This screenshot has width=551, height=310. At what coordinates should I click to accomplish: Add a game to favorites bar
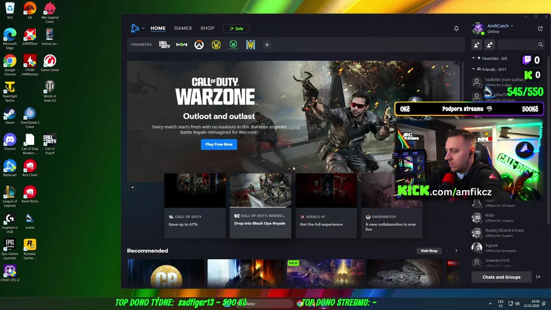267,45
